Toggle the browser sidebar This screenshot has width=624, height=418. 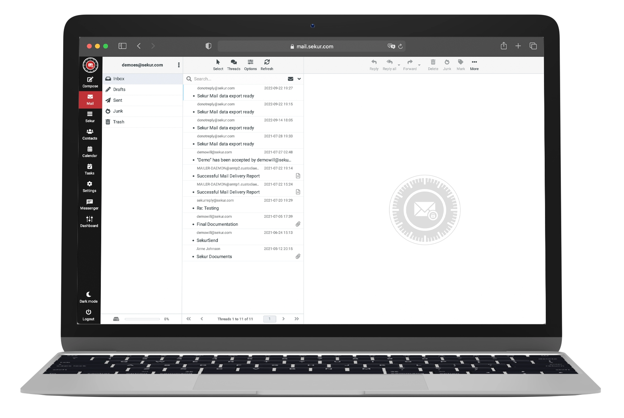tap(122, 46)
